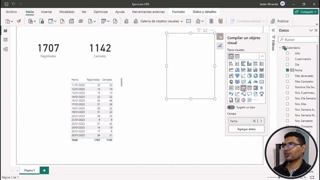Select the stacked bar chart visual type
Image resolution: width=320 pixels, height=180 pixels.
pos(231,63)
